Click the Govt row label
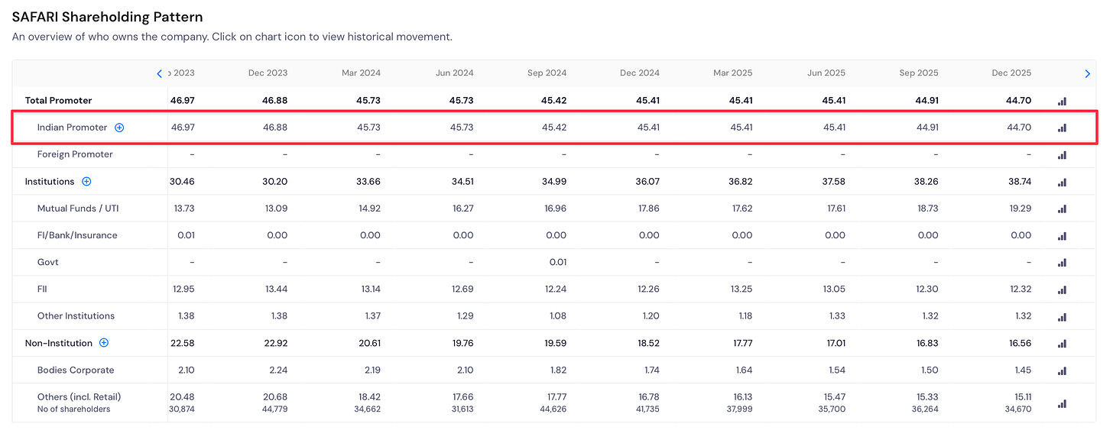 (48, 262)
